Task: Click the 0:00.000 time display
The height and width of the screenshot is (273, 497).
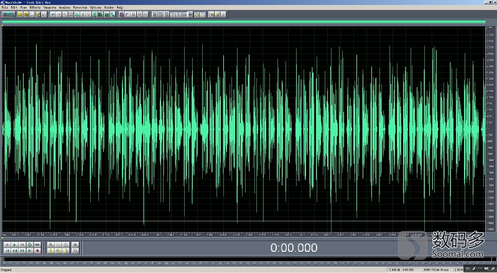Action: pos(294,248)
